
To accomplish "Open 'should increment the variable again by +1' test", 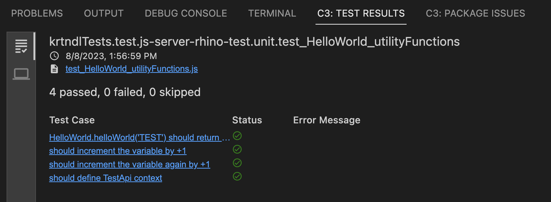I will point(130,165).
